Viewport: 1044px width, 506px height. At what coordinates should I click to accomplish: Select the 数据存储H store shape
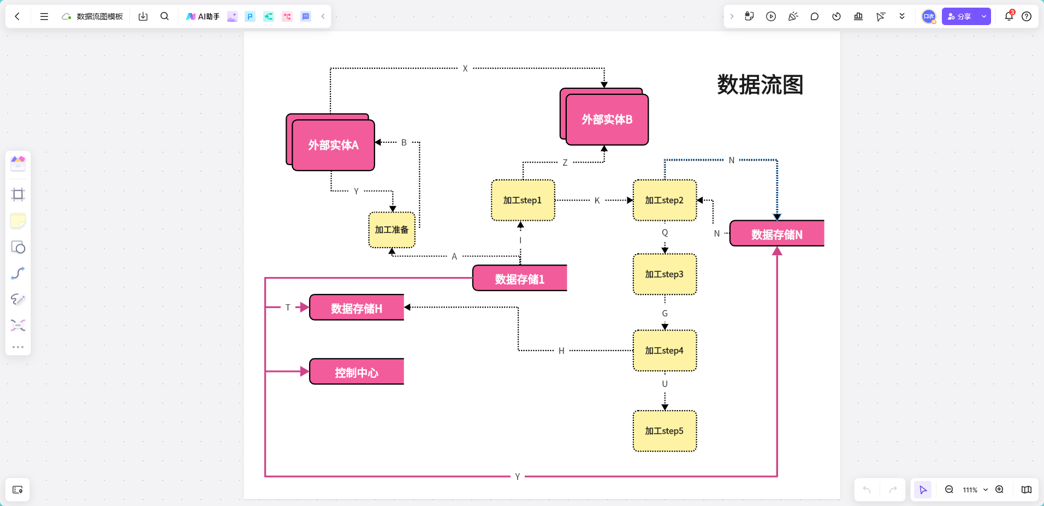click(357, 308)
